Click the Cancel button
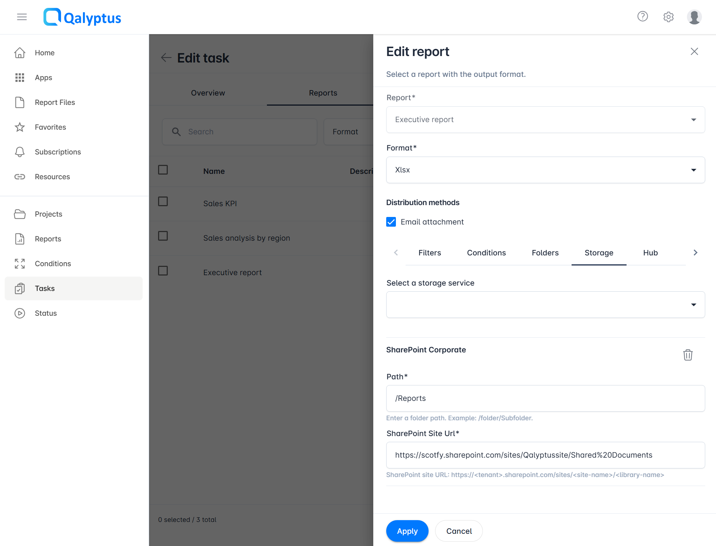The image size is (716, 546). coord(458,531)
